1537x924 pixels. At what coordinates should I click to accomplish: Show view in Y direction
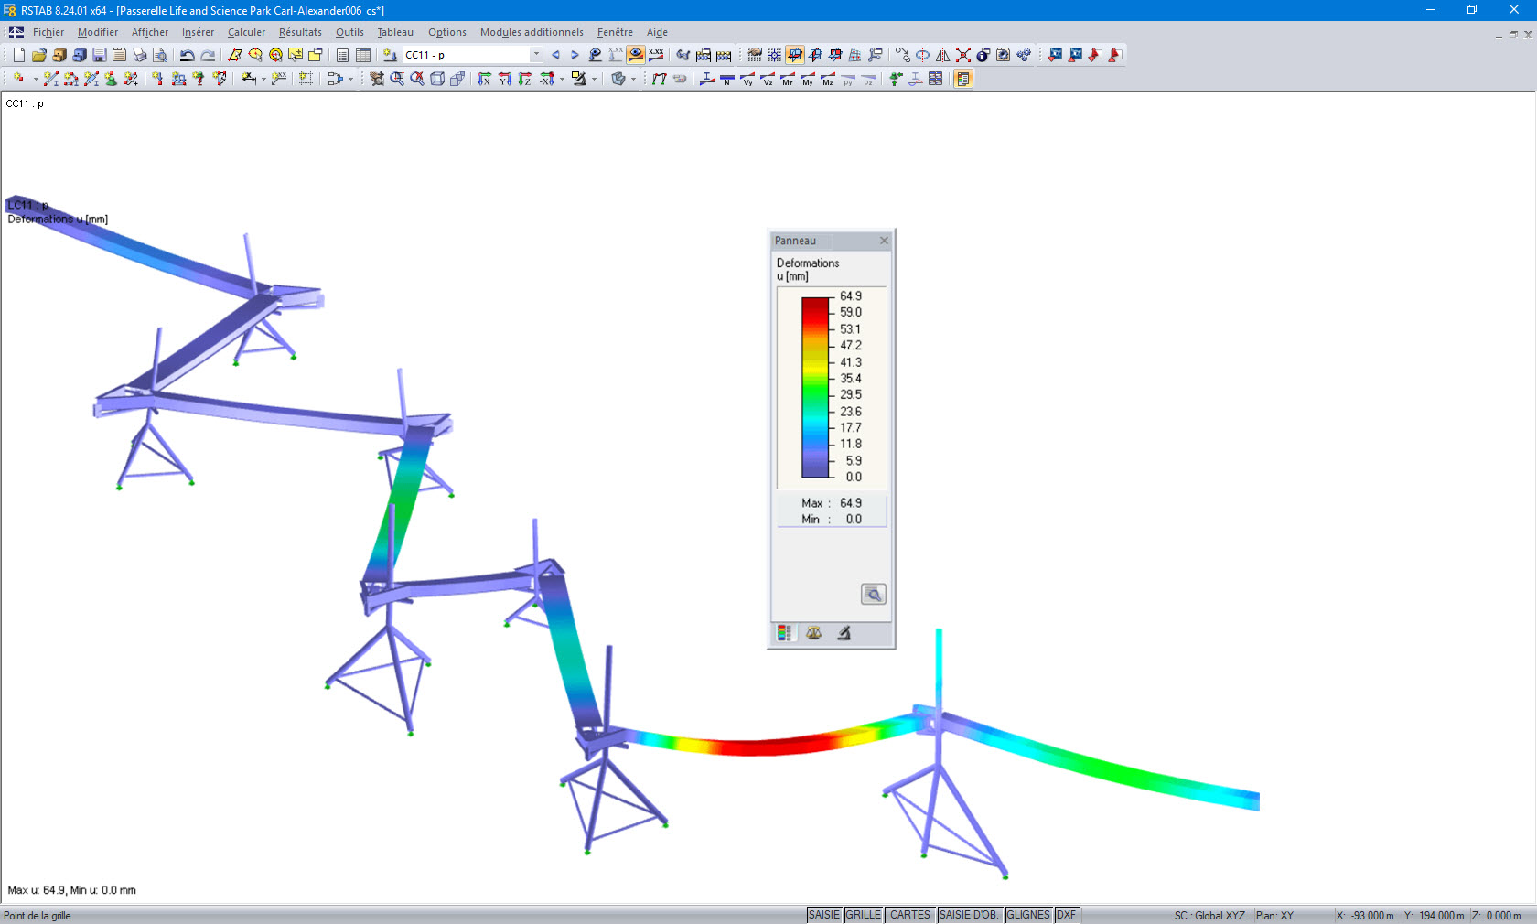pos(505,79)
